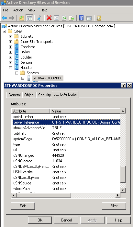Expand the Inter-Site Transports node

(x=10, y=42)
